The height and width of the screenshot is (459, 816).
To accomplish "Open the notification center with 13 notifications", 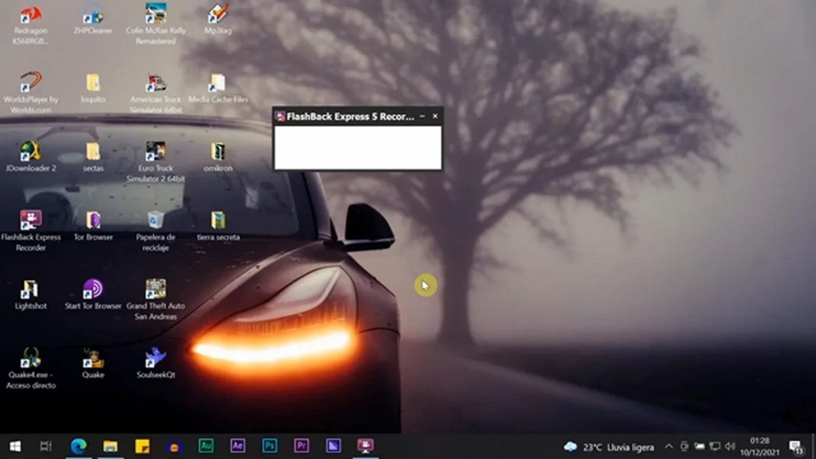I will pos(796,446).
